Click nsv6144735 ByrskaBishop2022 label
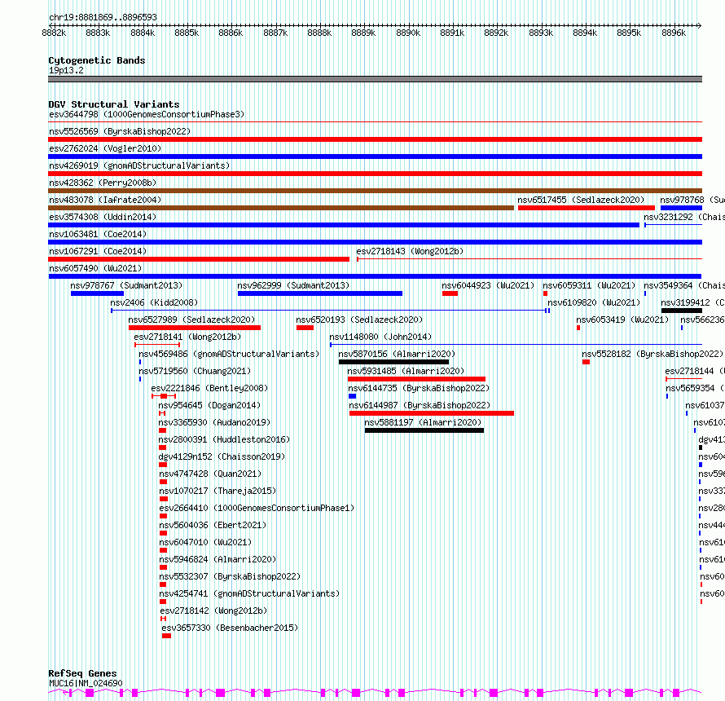This screenshot has width=725, height=701. tap(419, 388)
